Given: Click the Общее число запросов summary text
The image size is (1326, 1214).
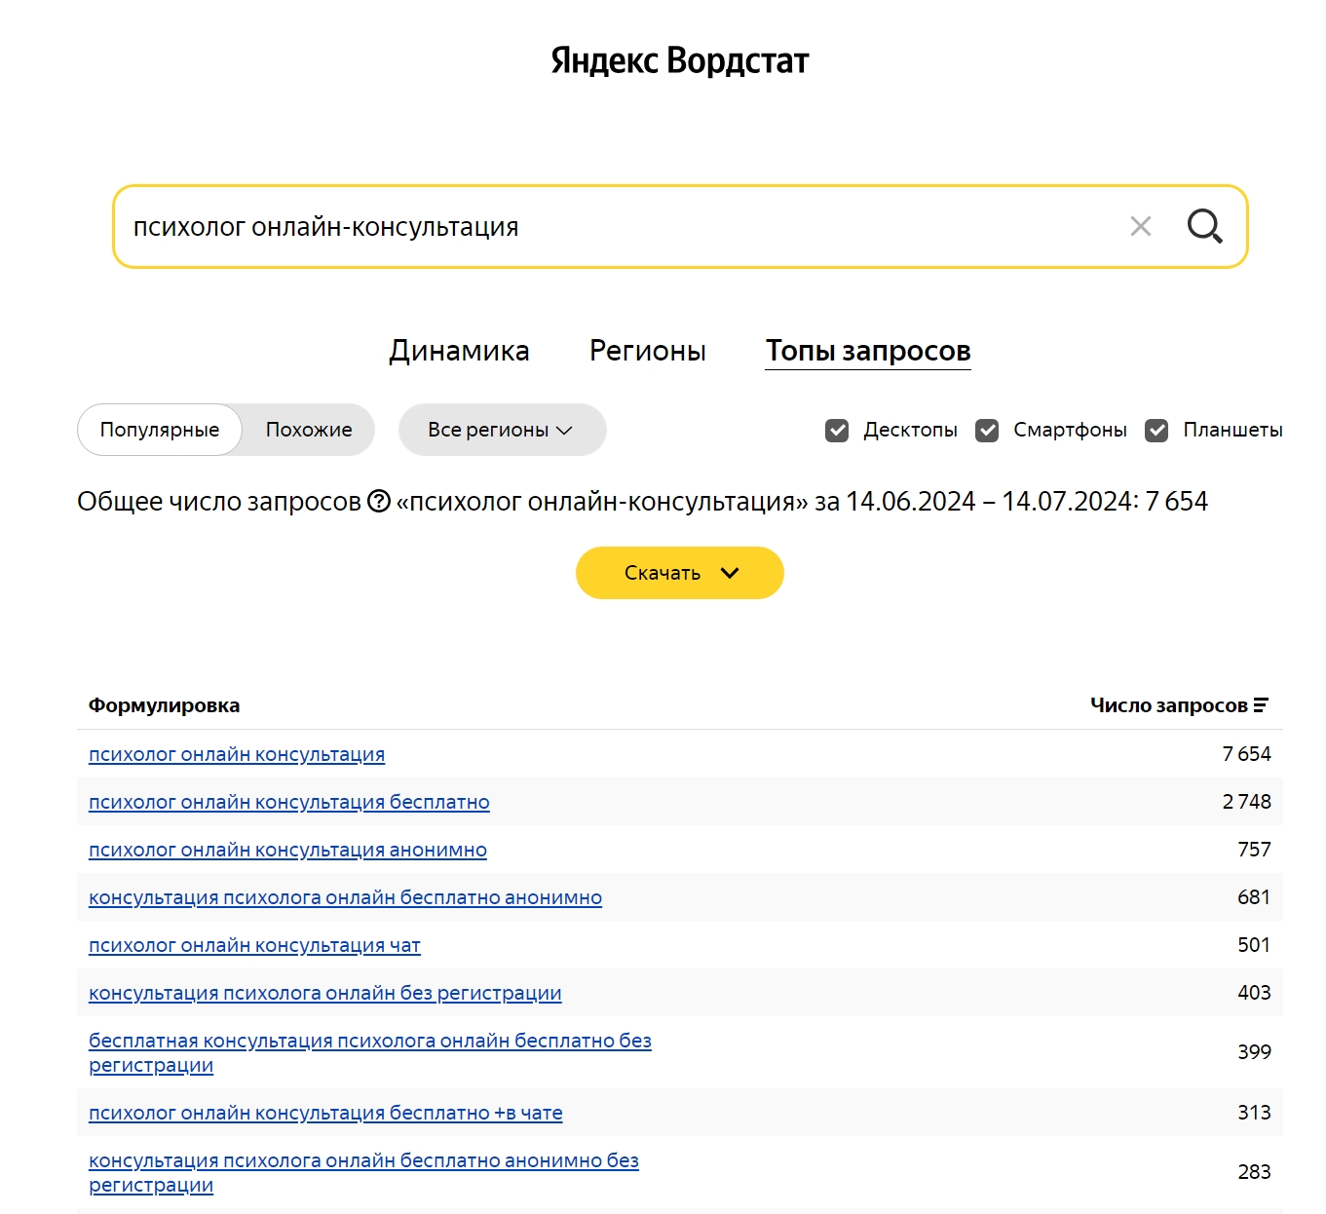Looking at the screenshot, I should click(642, 502).
